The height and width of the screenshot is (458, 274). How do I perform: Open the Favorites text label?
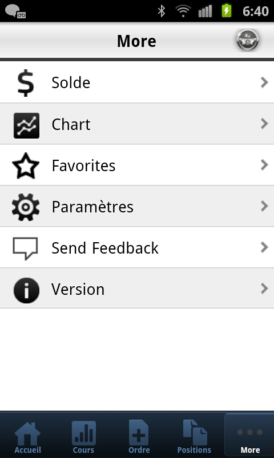(83, 165)
